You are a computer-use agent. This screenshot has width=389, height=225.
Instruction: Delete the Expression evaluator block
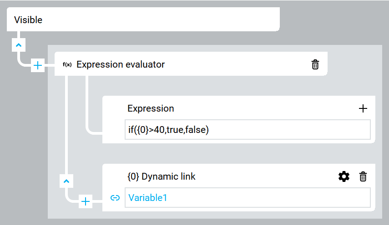click(315, 64)
